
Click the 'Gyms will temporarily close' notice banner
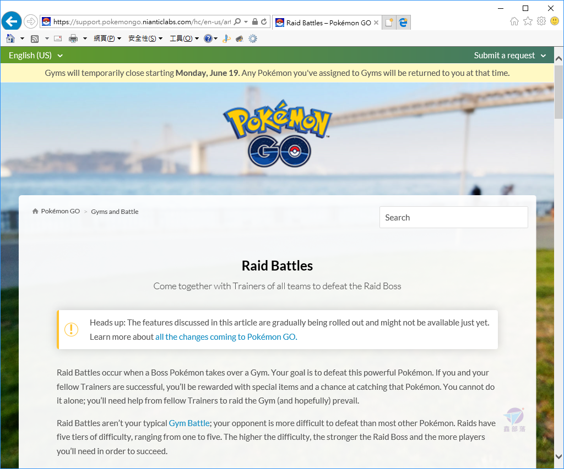pyautogui.click(x=278, y=73)
